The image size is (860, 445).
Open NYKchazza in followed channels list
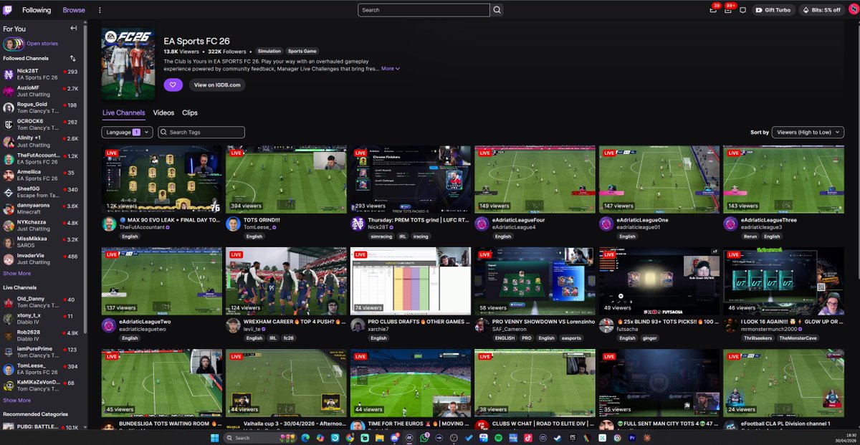pyautogui.click(x=42, y=225)
